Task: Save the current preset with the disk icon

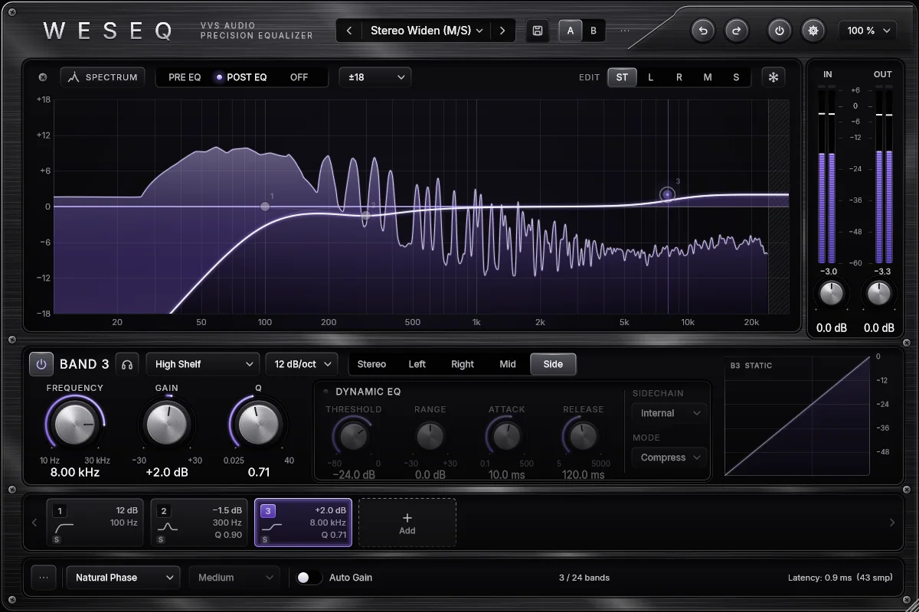Action: [x=538, y=31]
